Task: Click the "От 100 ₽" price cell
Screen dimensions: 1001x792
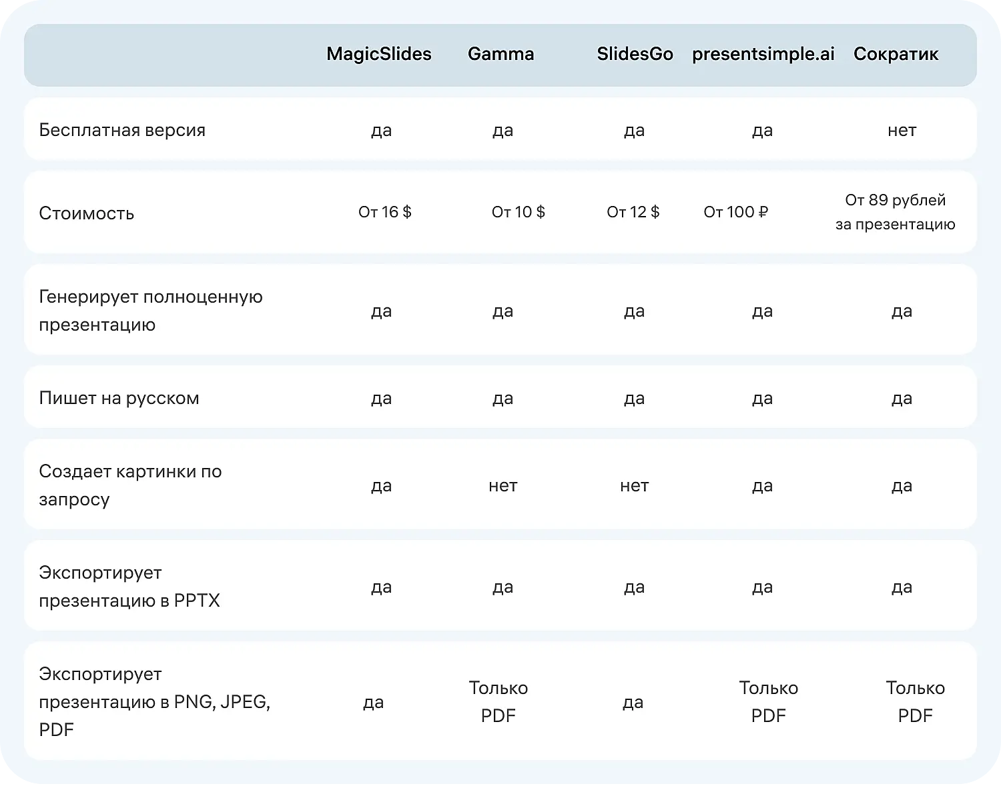Action: point(736,212)
